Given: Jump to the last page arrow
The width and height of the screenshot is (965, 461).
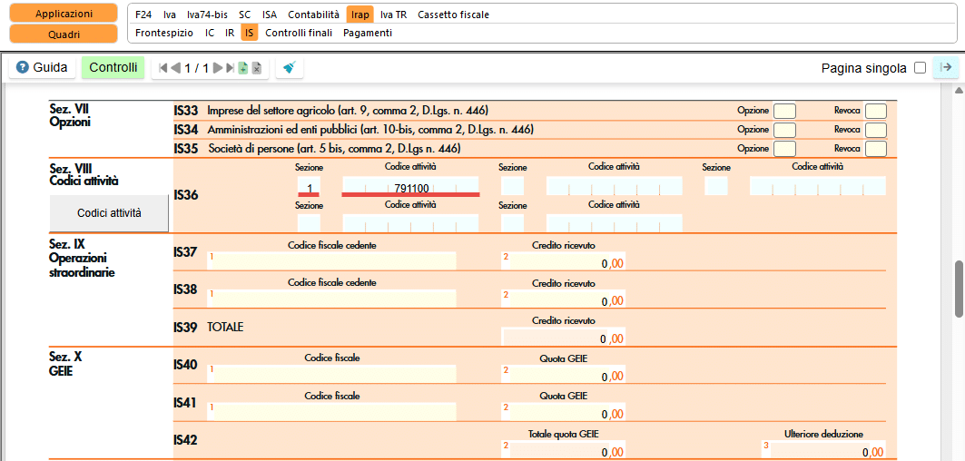Looking at the screenshot, I should pyautogui.click(x=231, y=68).
